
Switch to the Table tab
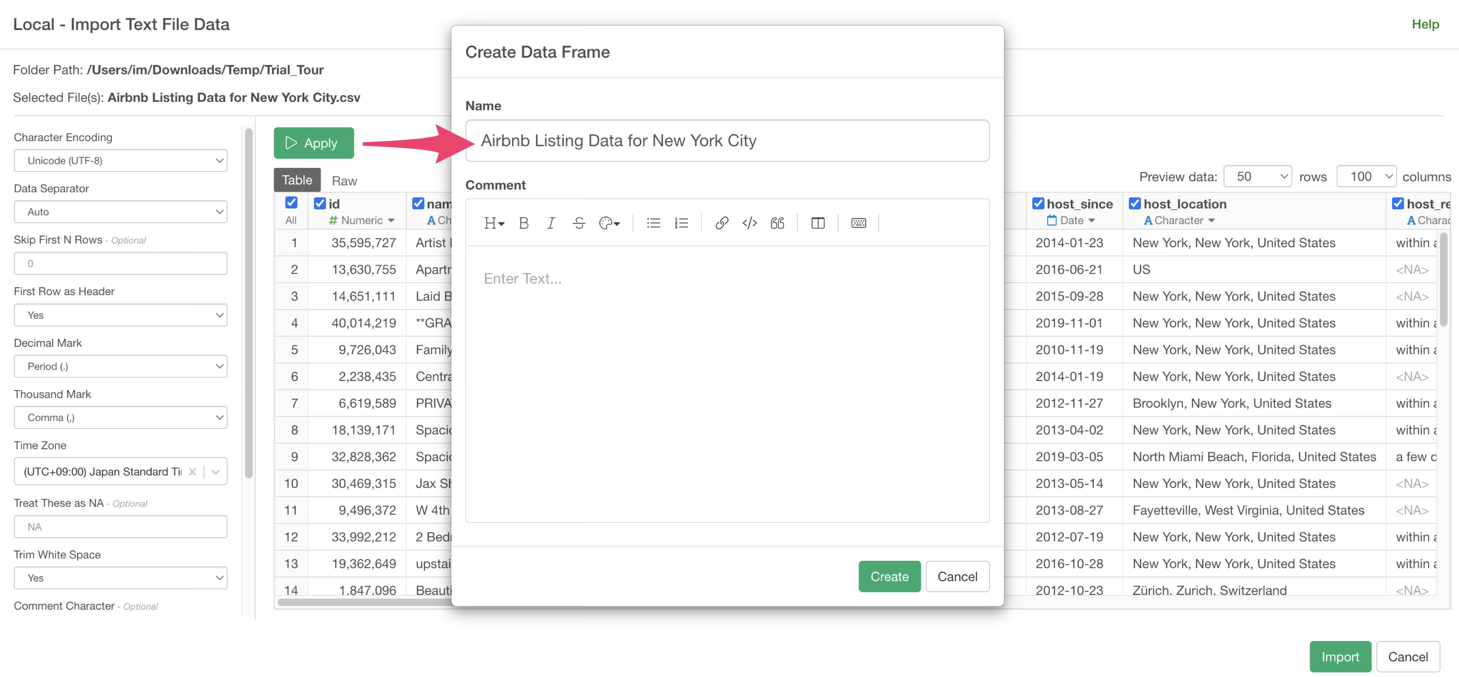pyautogui.click(x=297, y=180)
